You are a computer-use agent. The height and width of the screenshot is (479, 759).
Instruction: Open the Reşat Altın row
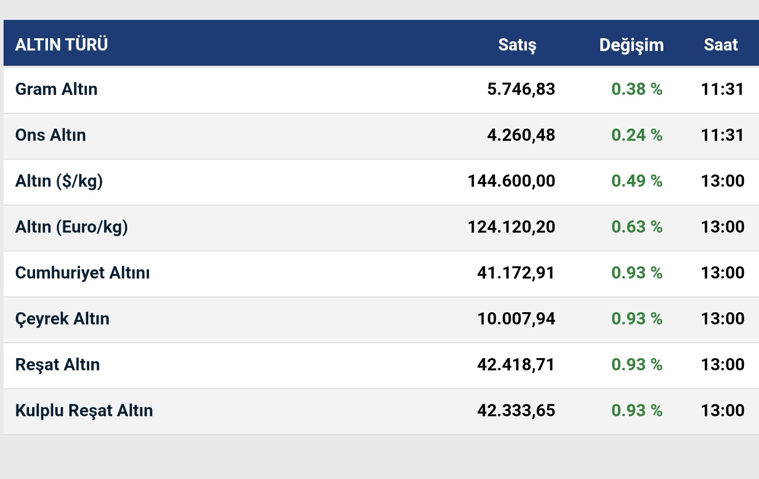[x=57, y=365]
